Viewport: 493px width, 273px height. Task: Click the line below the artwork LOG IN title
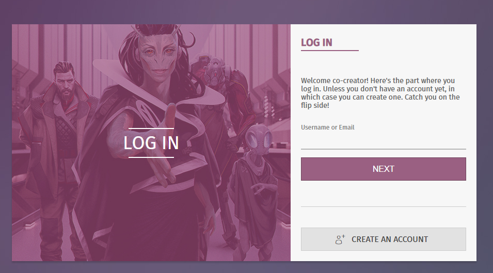tap(151, 157)
